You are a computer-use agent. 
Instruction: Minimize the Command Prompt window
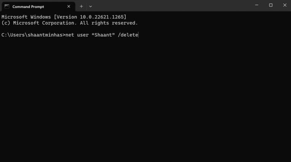257,5
